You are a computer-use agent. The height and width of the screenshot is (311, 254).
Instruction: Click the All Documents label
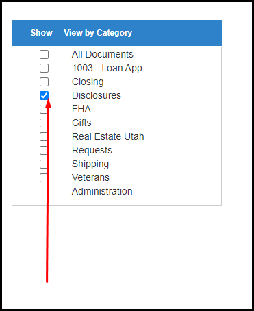(x=103, y=54)
